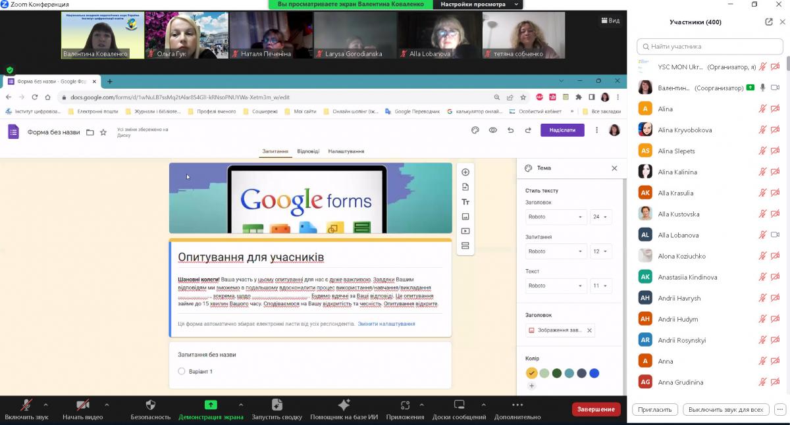
Task: Reload the Chrome page
Action: [35, 97]
